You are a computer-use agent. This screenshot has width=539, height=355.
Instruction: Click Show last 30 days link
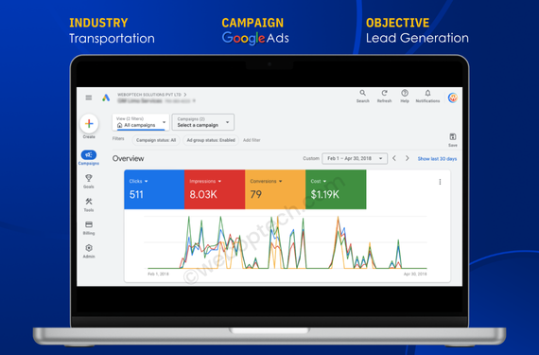pyautogui.click(x=437, y=159)
